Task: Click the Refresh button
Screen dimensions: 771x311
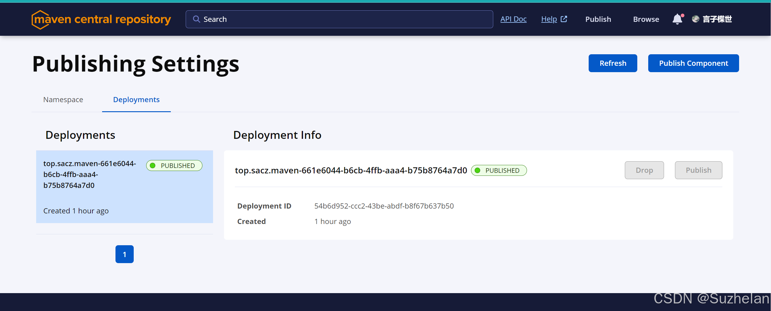Action: point(613,63)
